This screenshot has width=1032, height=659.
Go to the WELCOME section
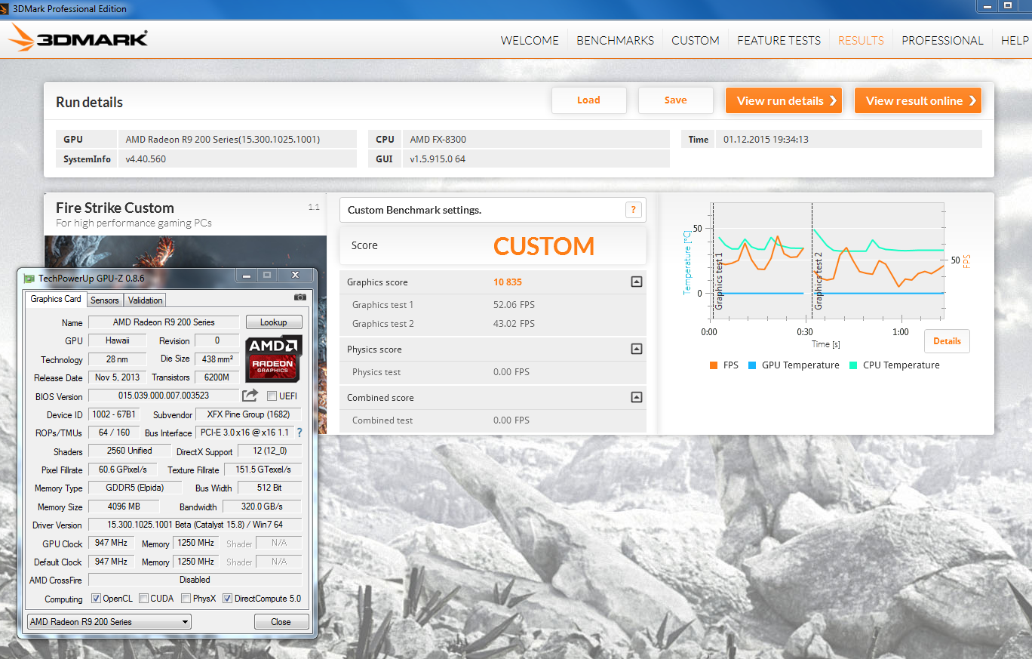coord(530,40)
